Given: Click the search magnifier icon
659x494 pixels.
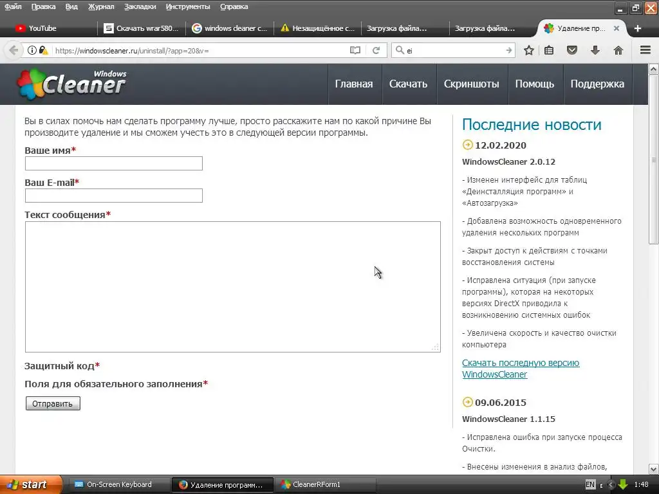Looking at the screenshot, I should pyautogui.click(x=400, y=50).
